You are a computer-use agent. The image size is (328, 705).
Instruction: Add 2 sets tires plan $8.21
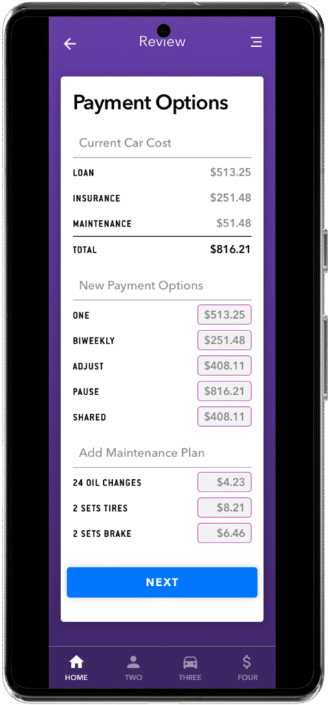224,507
